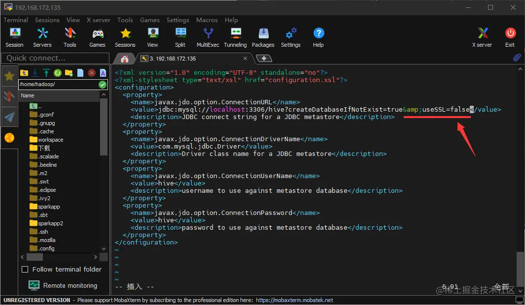Viewport: 525px width, 305px height.
Task: Click the terminal vertical scrollbar thumb
Action: pyautogui.click(x=520, y=269)
